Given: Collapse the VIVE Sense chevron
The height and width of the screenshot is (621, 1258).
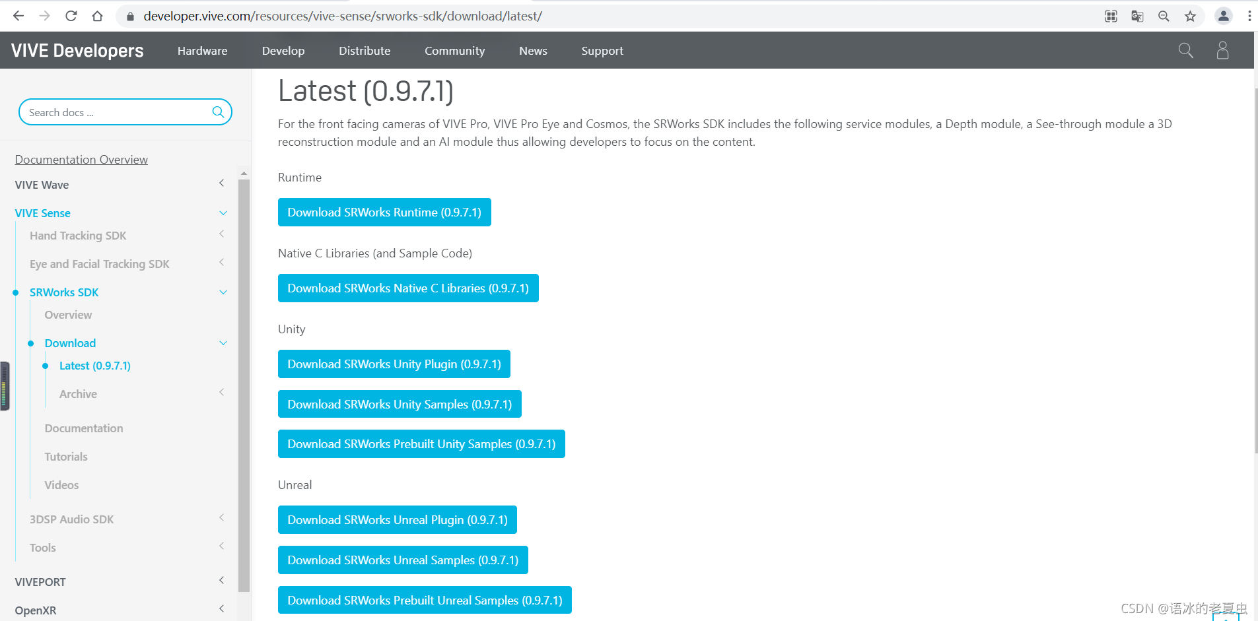Looking at the screenshot, I should click(223, 213).
